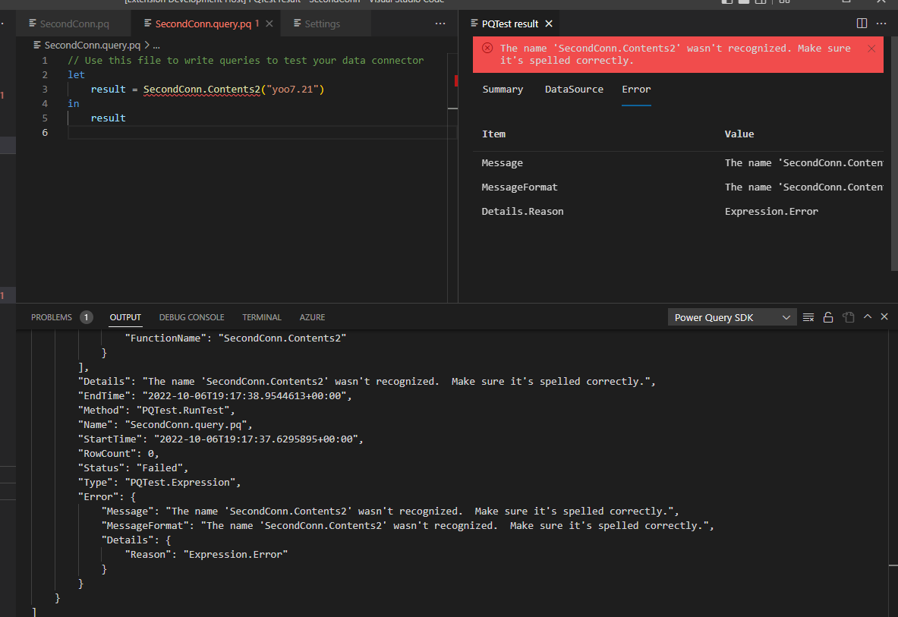This screenshot has height=617, width=898.
Task: Click the breadcrumb file icon
Action: point(37,46)
